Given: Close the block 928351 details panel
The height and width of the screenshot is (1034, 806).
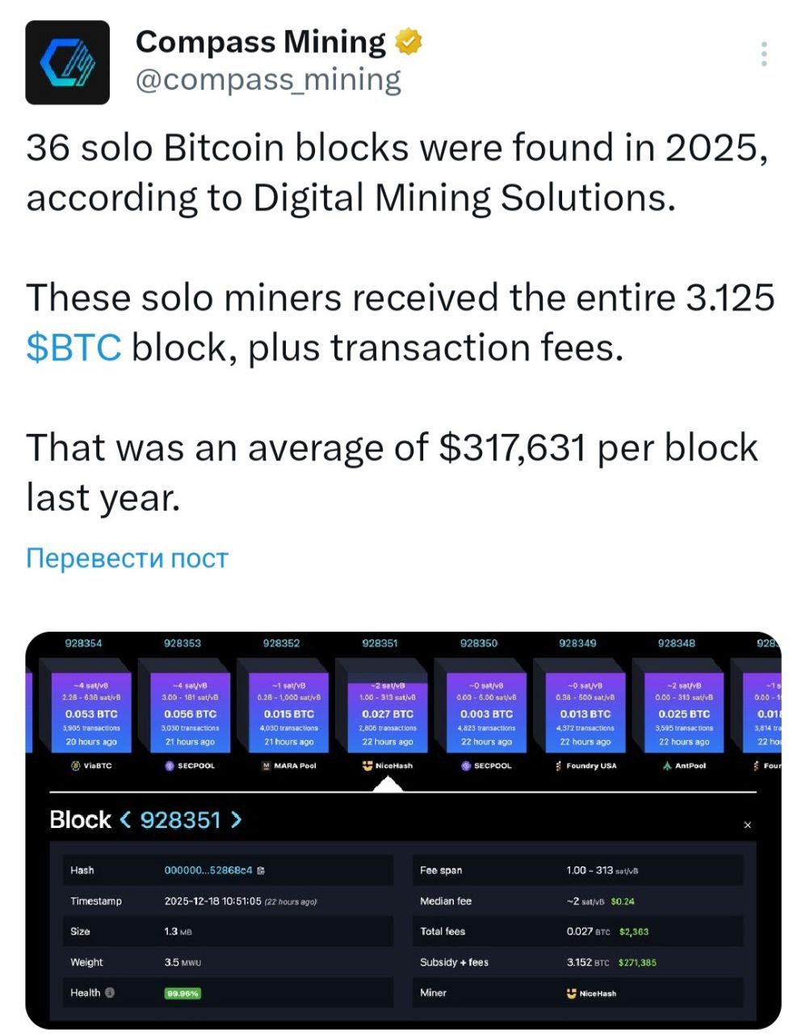Looking at the screenshot, I should pyautogui.click(x=747, y=825).
